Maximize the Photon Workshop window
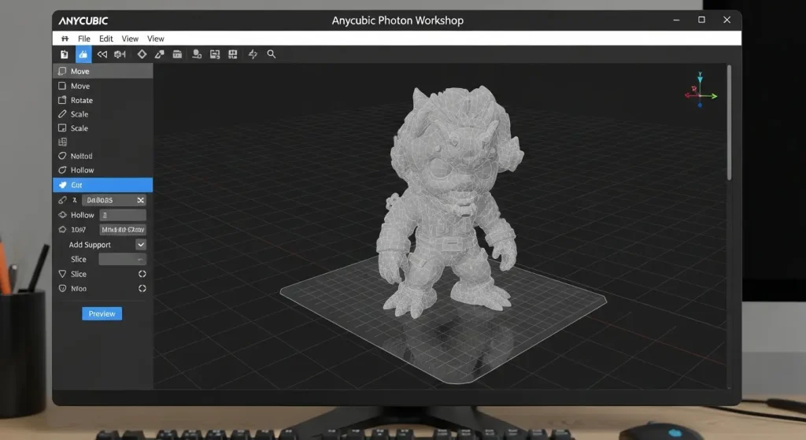Screen dimensions: 806x440 701,20
